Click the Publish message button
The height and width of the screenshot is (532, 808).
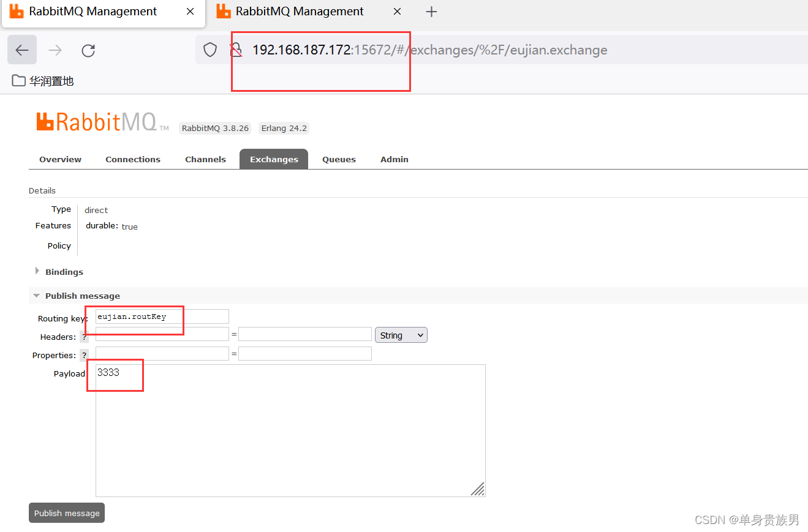coord(66,512)
